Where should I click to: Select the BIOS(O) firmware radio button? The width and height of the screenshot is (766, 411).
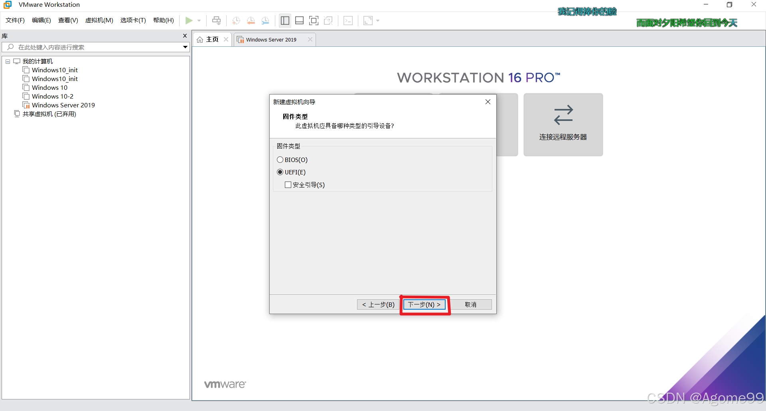(x=280, y=160)
